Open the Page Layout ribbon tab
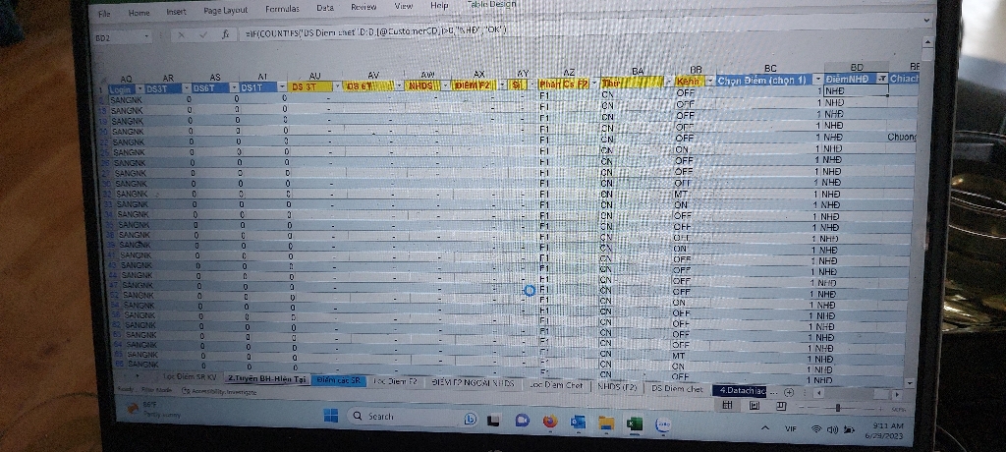 [x=225, y=10]
